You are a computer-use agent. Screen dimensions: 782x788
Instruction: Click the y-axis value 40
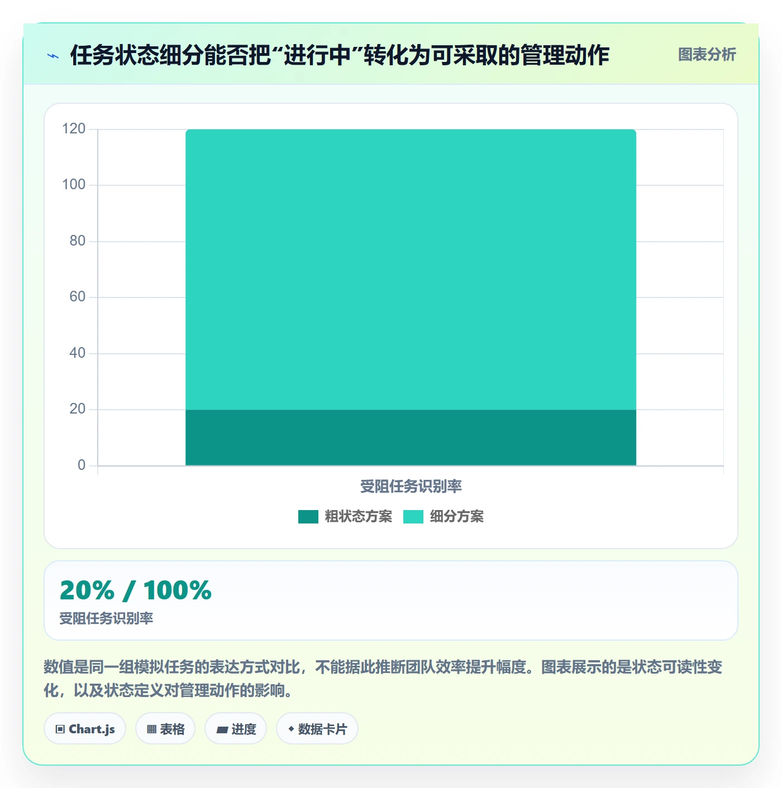coord(78,353)
